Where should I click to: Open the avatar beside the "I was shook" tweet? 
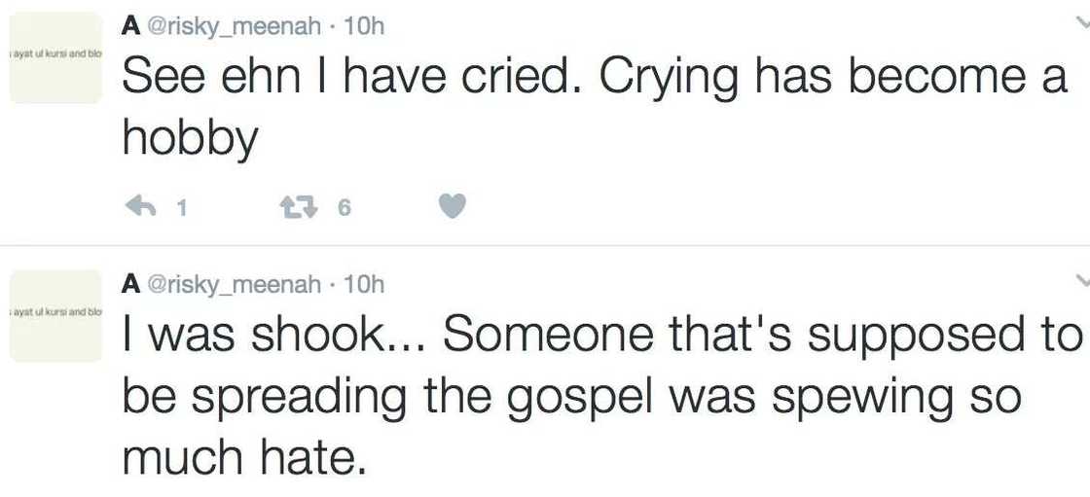click(x=55, y=315)
